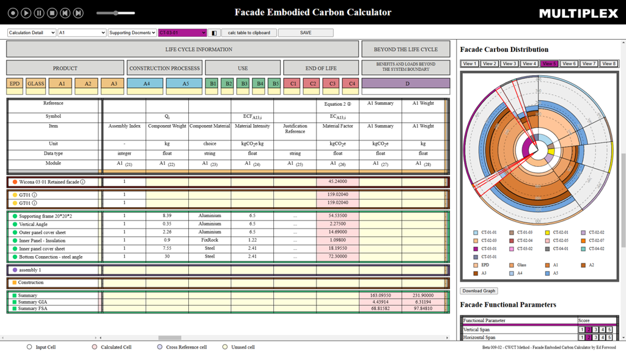Click the CT-03-01 magenta legend swatch
The height and width of the screenshot is (352, 626).
point(476,249)
